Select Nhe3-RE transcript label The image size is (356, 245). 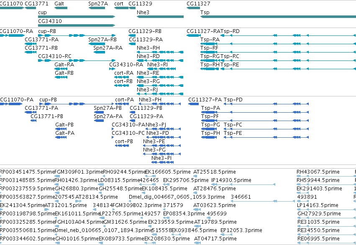coord(148,73)
